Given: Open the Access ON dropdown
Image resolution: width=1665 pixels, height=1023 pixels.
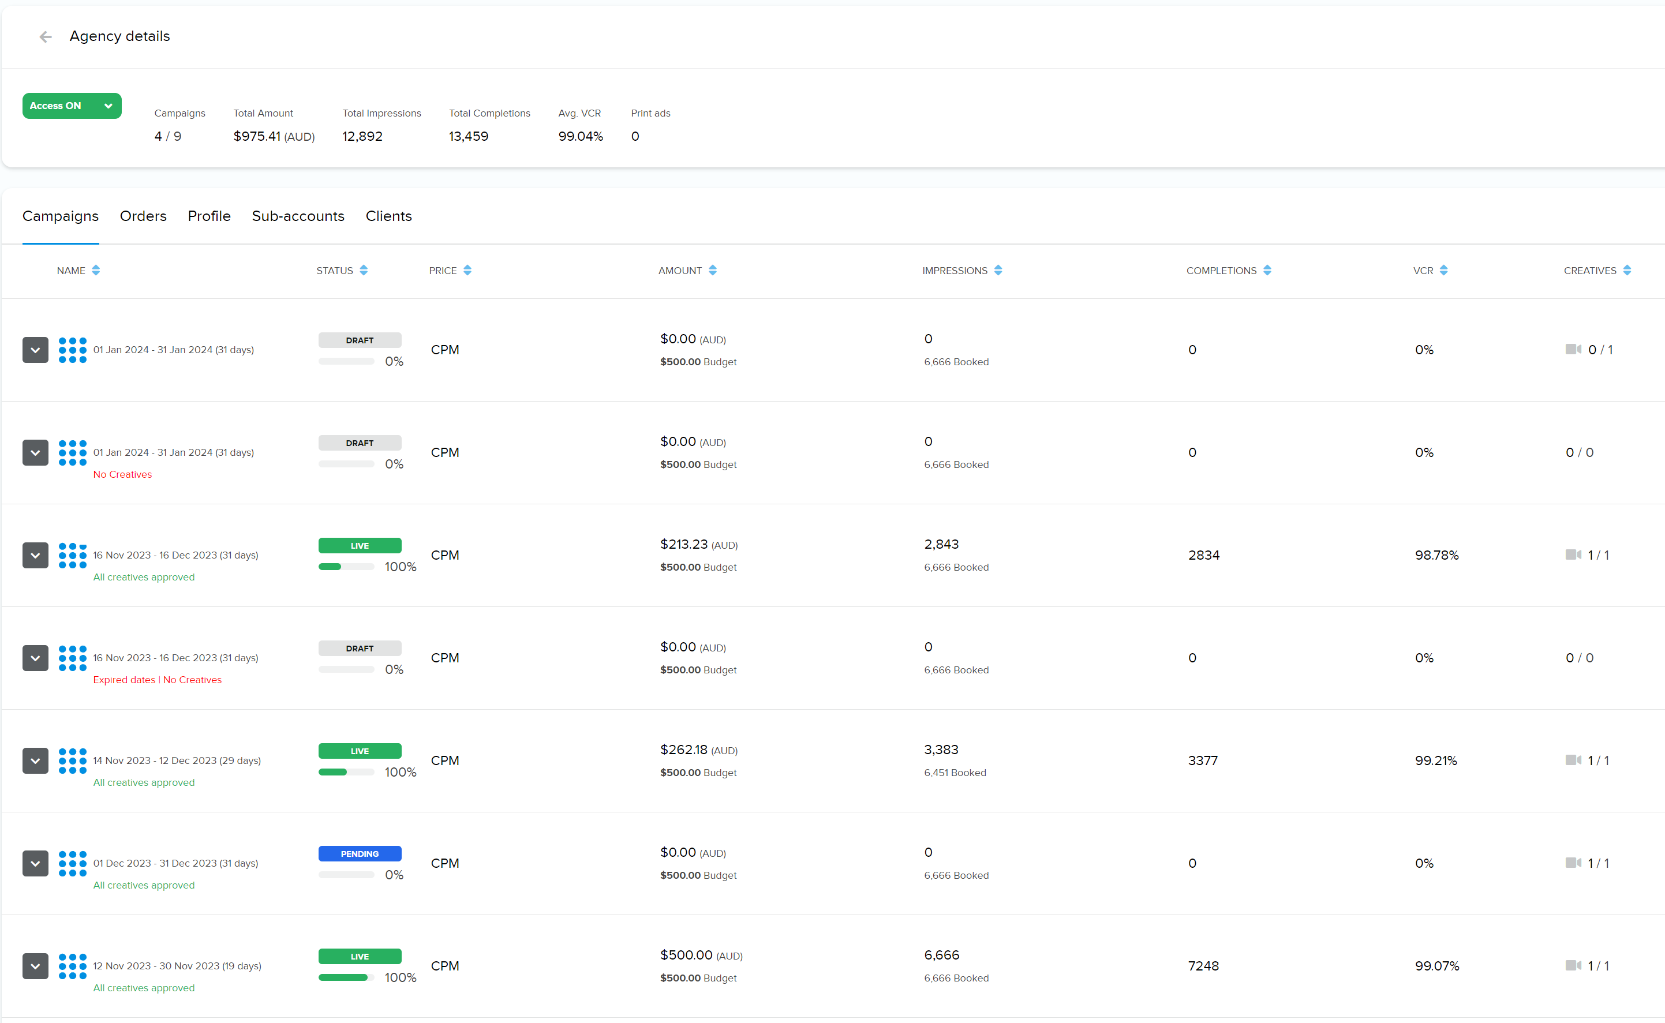Looking at the screenshot, I should [72, 106].
